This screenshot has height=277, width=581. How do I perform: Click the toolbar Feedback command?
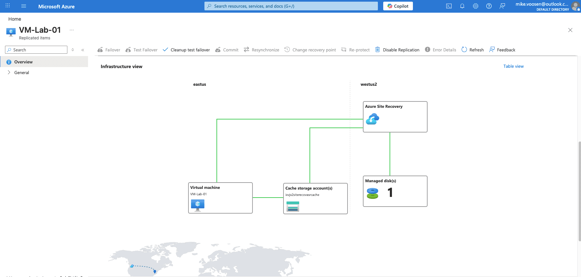point(502,50)
